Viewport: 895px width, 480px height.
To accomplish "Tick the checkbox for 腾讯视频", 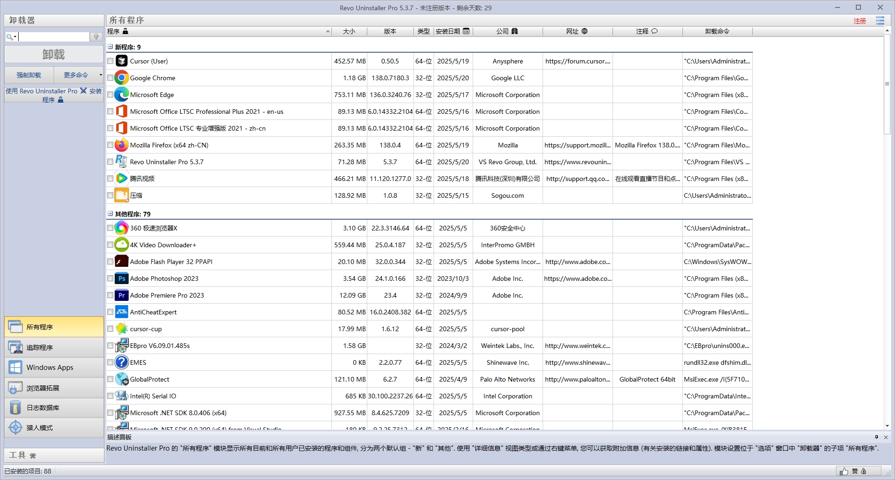I will click(x=110, y=179).
